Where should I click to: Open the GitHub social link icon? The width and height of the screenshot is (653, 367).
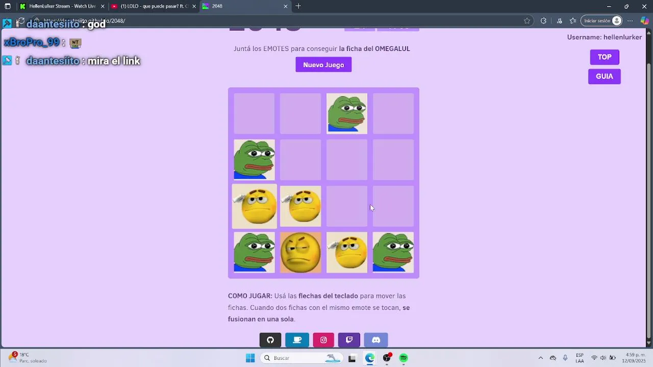[x=270, y=340]
